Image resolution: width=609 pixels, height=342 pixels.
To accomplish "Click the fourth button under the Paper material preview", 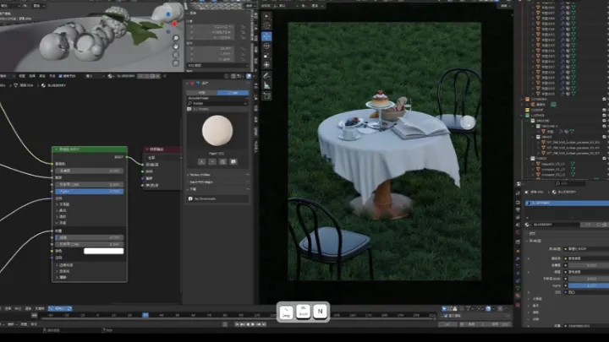I will tap(233, 161).
